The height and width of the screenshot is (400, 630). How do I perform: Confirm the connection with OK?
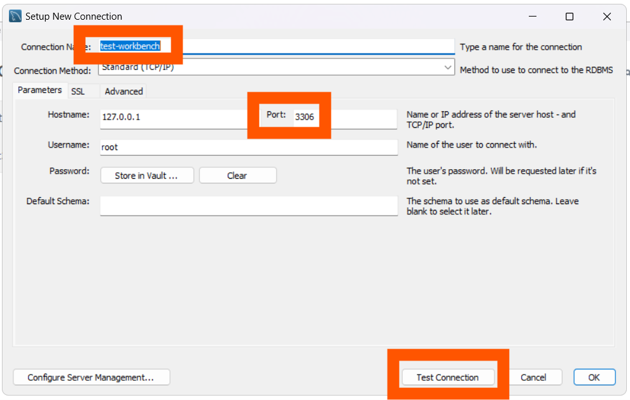(x=594, y=378)
